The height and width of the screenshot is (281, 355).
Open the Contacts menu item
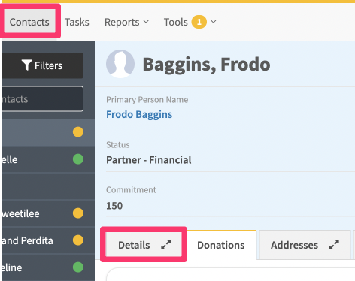tap(29, 22)
